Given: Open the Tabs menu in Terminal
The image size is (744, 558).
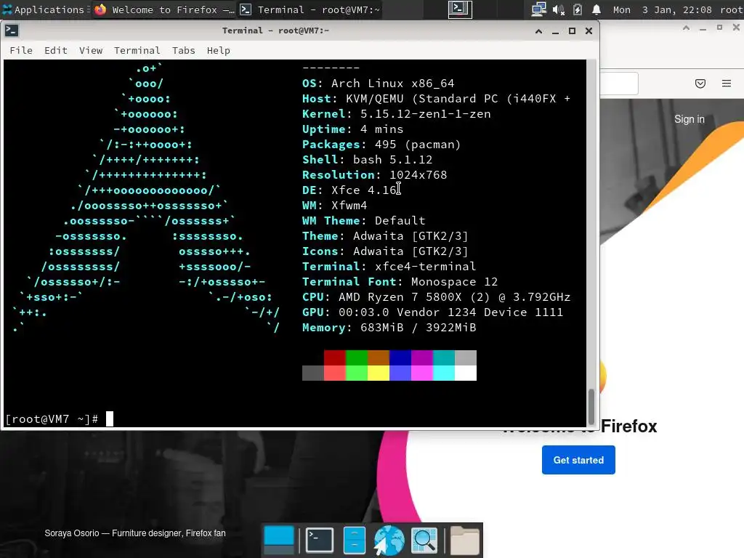Looking at the screenshot, I should [183, 50].
